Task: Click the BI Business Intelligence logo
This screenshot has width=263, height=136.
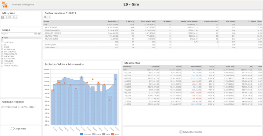Action: [5, 5]
